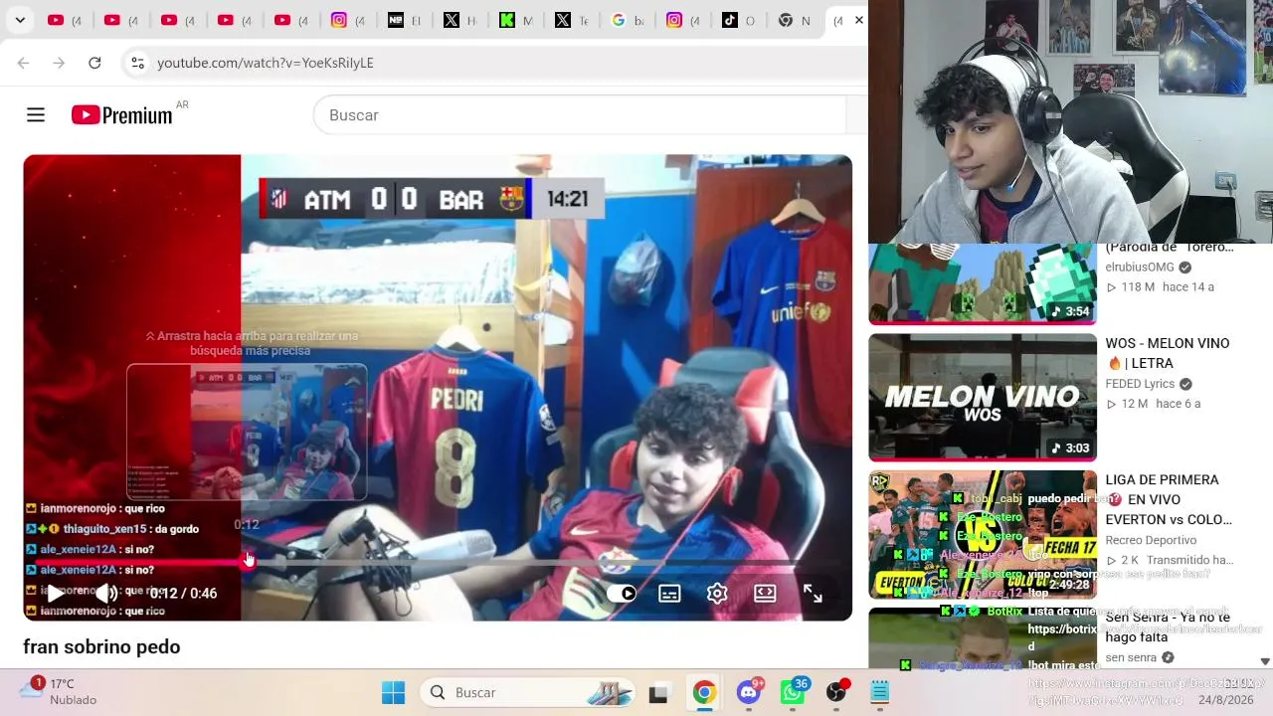Screen dimensions: 1273x716
Task: Go forward in the browser
Action: (59, 63)
